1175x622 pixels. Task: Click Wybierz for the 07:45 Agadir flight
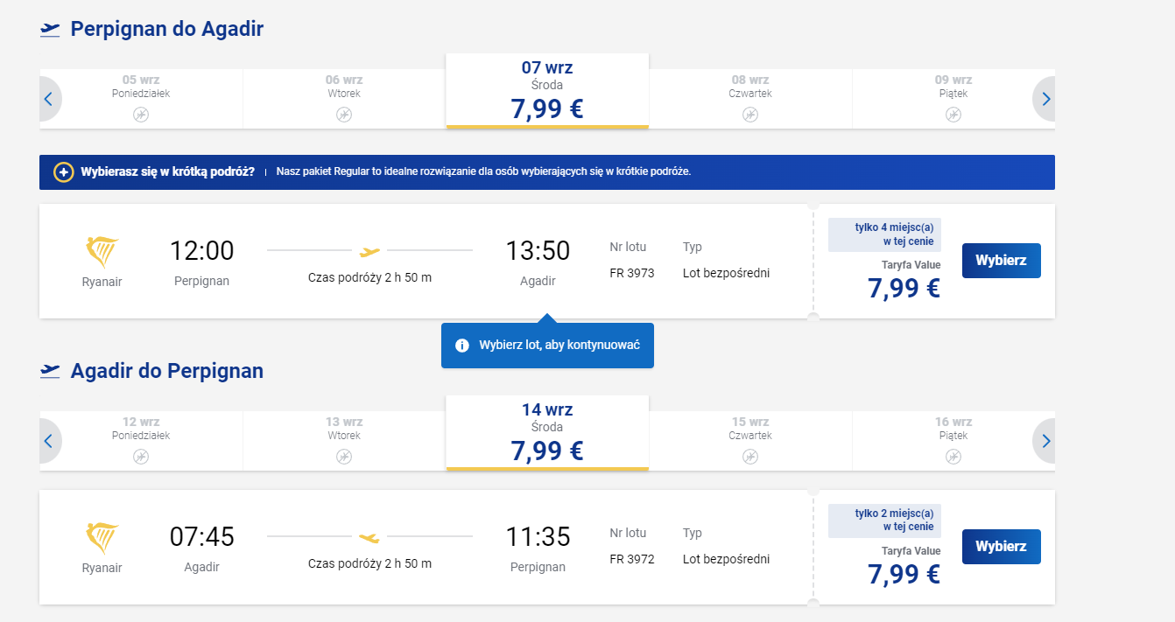point(1002,547)
